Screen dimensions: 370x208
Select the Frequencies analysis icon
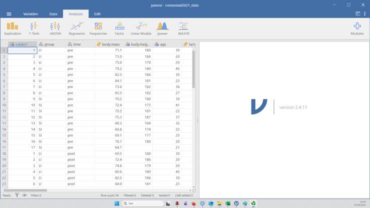click(98, 28)
